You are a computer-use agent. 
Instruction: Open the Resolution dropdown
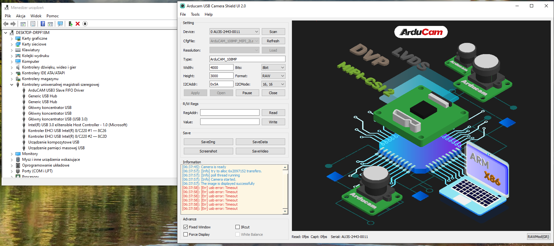click(x=234, y=50)
